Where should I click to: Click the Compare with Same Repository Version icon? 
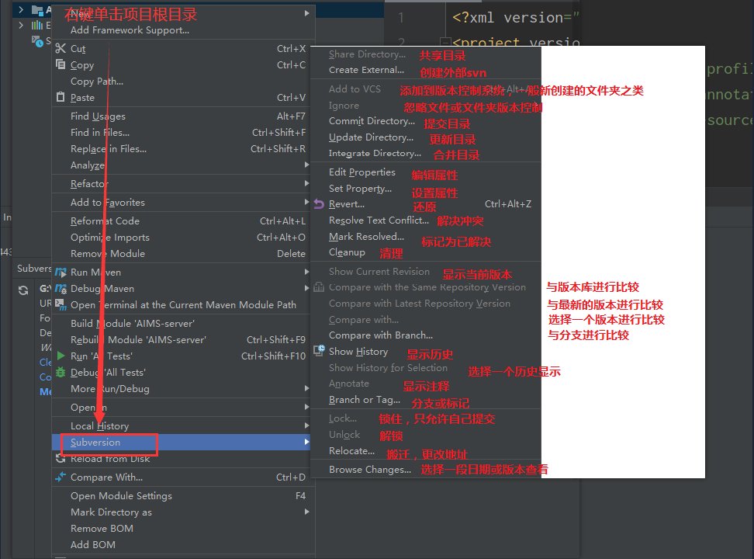tap(319, 287)
